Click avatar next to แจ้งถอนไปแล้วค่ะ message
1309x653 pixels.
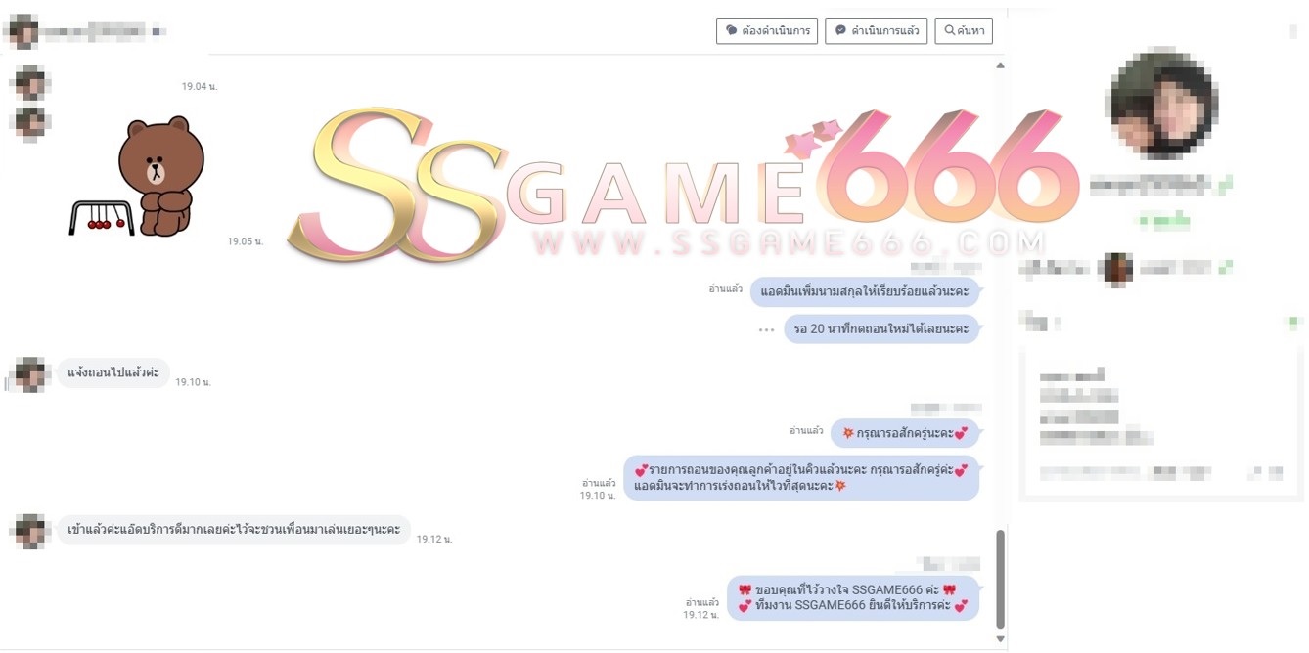30,373
